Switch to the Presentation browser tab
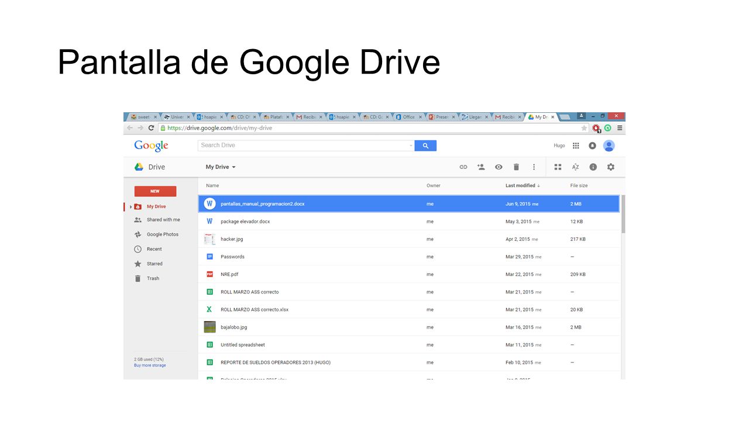The height and width of the screenshot is (421, 749). pyautogui.click(x=442, y=117)
